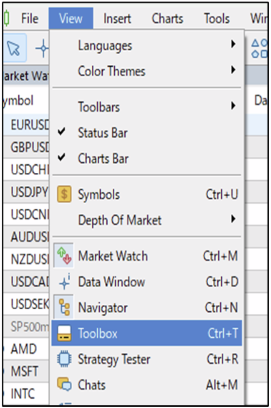Open the Charts menu

[x=167, y=19]
